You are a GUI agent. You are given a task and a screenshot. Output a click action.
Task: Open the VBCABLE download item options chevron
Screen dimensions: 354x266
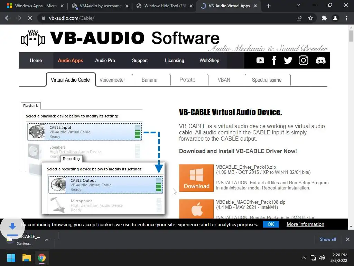coord(48,240)
